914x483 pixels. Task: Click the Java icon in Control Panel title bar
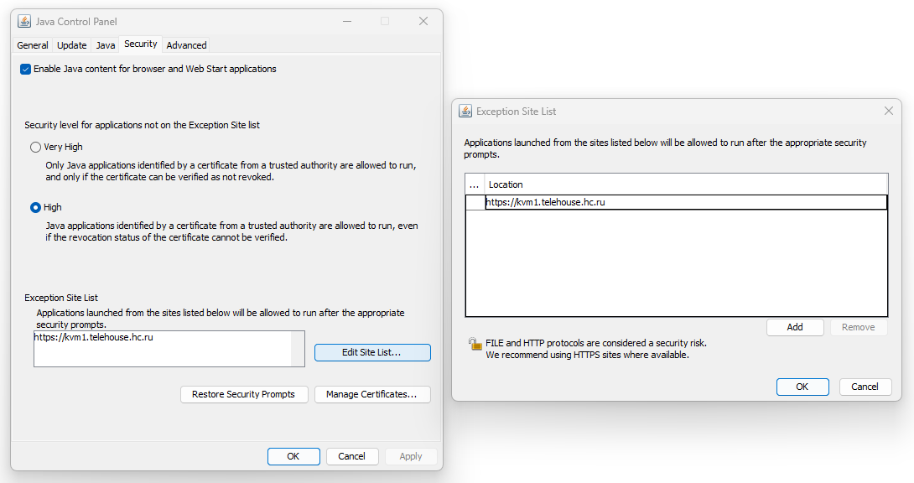[x=24, y=22]
